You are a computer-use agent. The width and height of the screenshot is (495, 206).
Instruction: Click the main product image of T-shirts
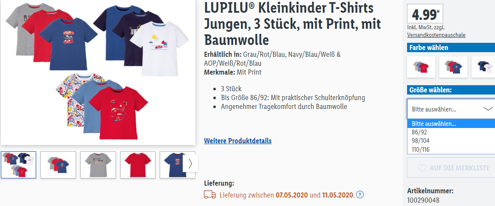(x=98, y=72)
